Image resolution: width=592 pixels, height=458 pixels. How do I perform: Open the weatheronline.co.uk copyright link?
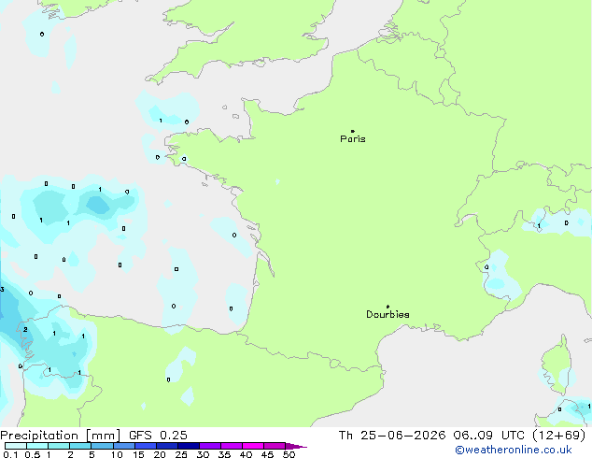[514, 450]
